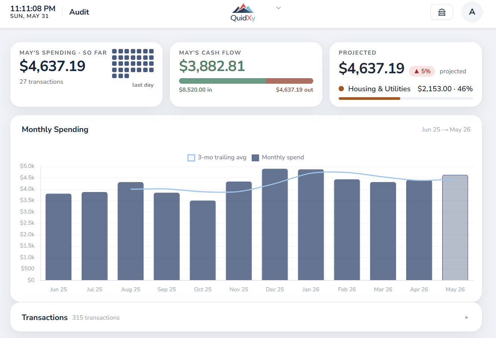This screenshot has width=496, height=338.
Task: Click the 'Jun 25 → May 26' date range
Action: pyautogui.click(x=446, y=130)
